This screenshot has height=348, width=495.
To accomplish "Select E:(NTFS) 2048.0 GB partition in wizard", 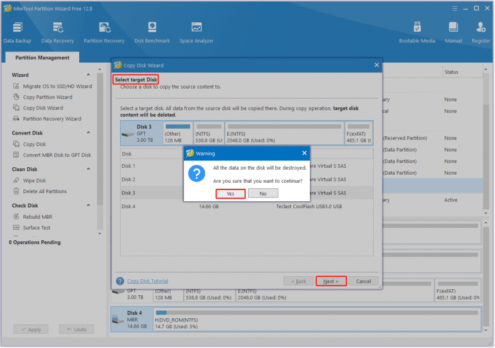I will (x=285, y=133).
